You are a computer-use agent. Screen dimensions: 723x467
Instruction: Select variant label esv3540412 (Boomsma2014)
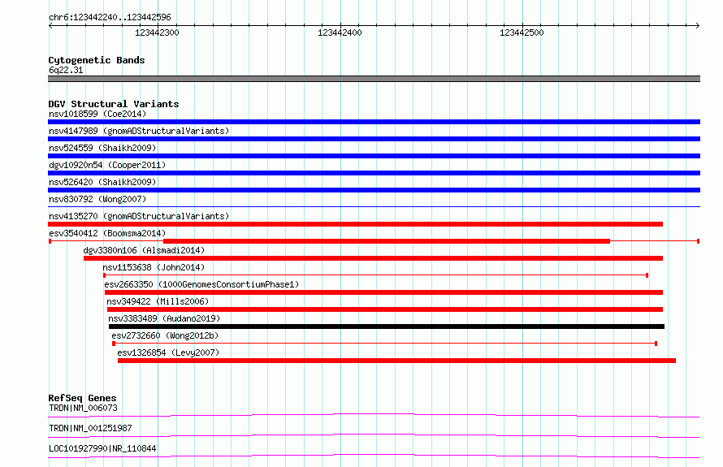click(x=107, y=233)
